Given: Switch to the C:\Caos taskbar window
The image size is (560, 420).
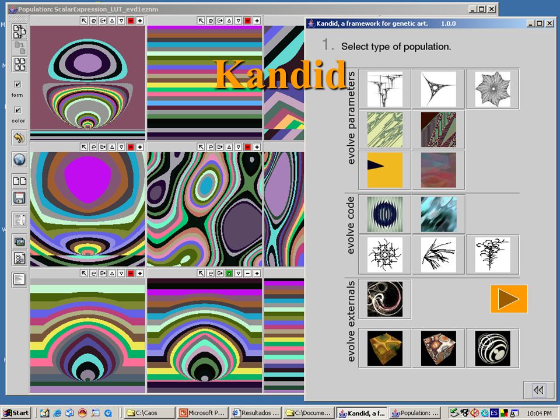Looking at the screenshot, I should pyautogui.click(x=150, y=413).
